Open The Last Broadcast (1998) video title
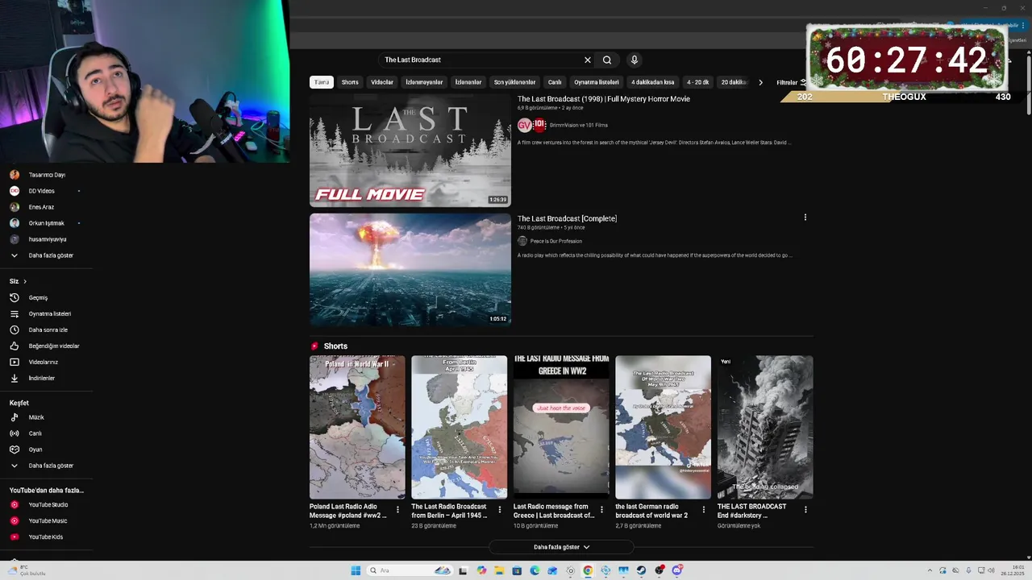 (604, 99)
